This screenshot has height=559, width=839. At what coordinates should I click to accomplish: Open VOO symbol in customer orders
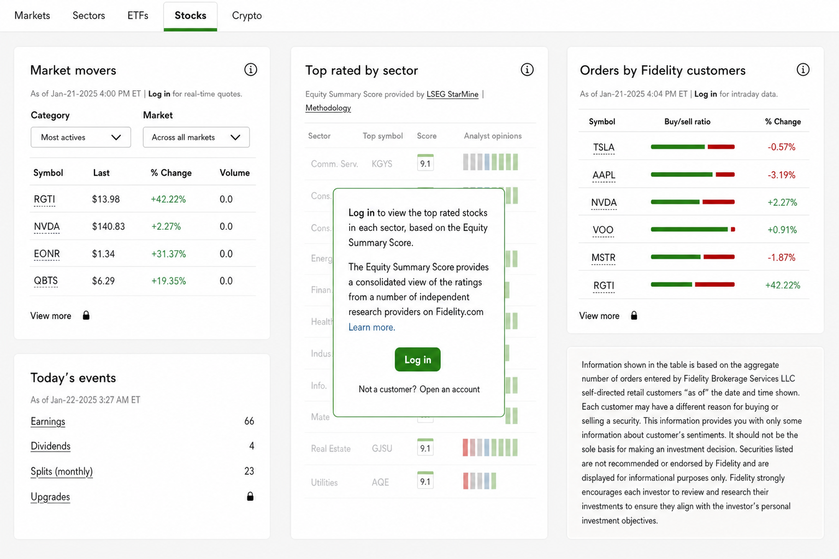pos(603,230)
